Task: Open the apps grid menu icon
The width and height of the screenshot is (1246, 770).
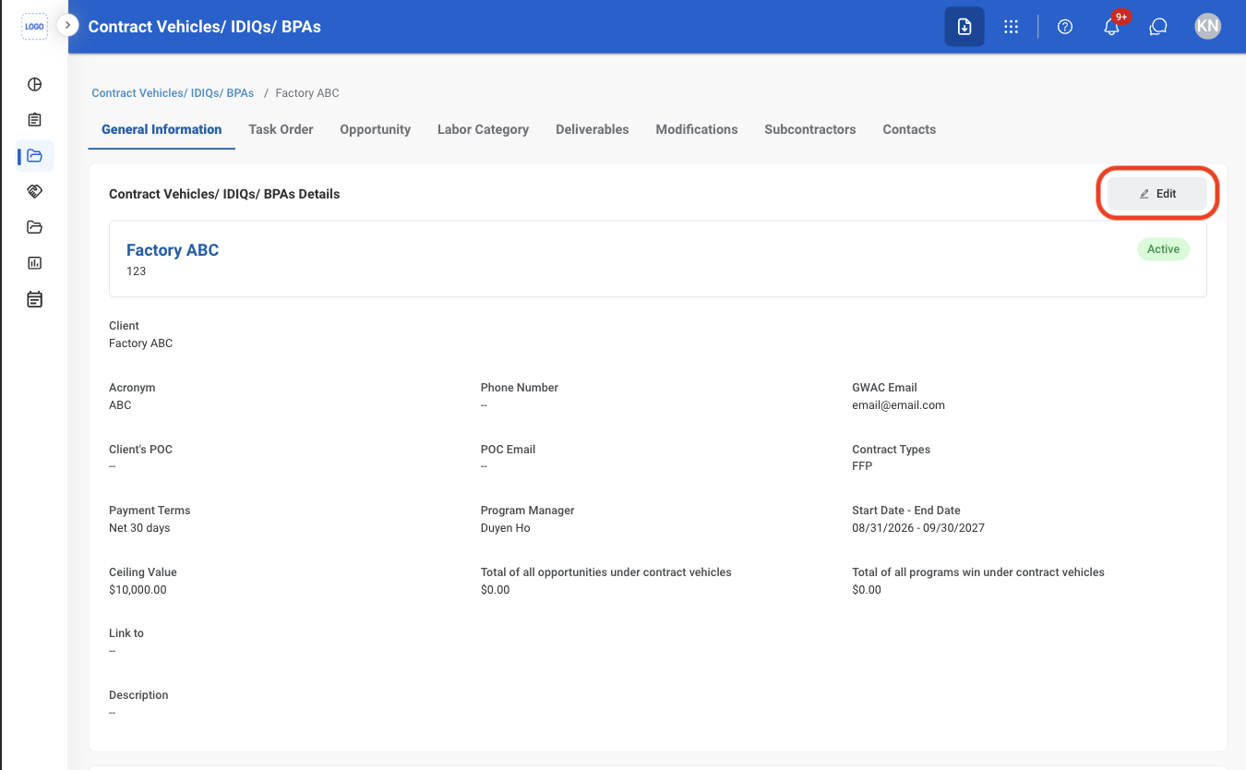Action: tap(1012, 27)
